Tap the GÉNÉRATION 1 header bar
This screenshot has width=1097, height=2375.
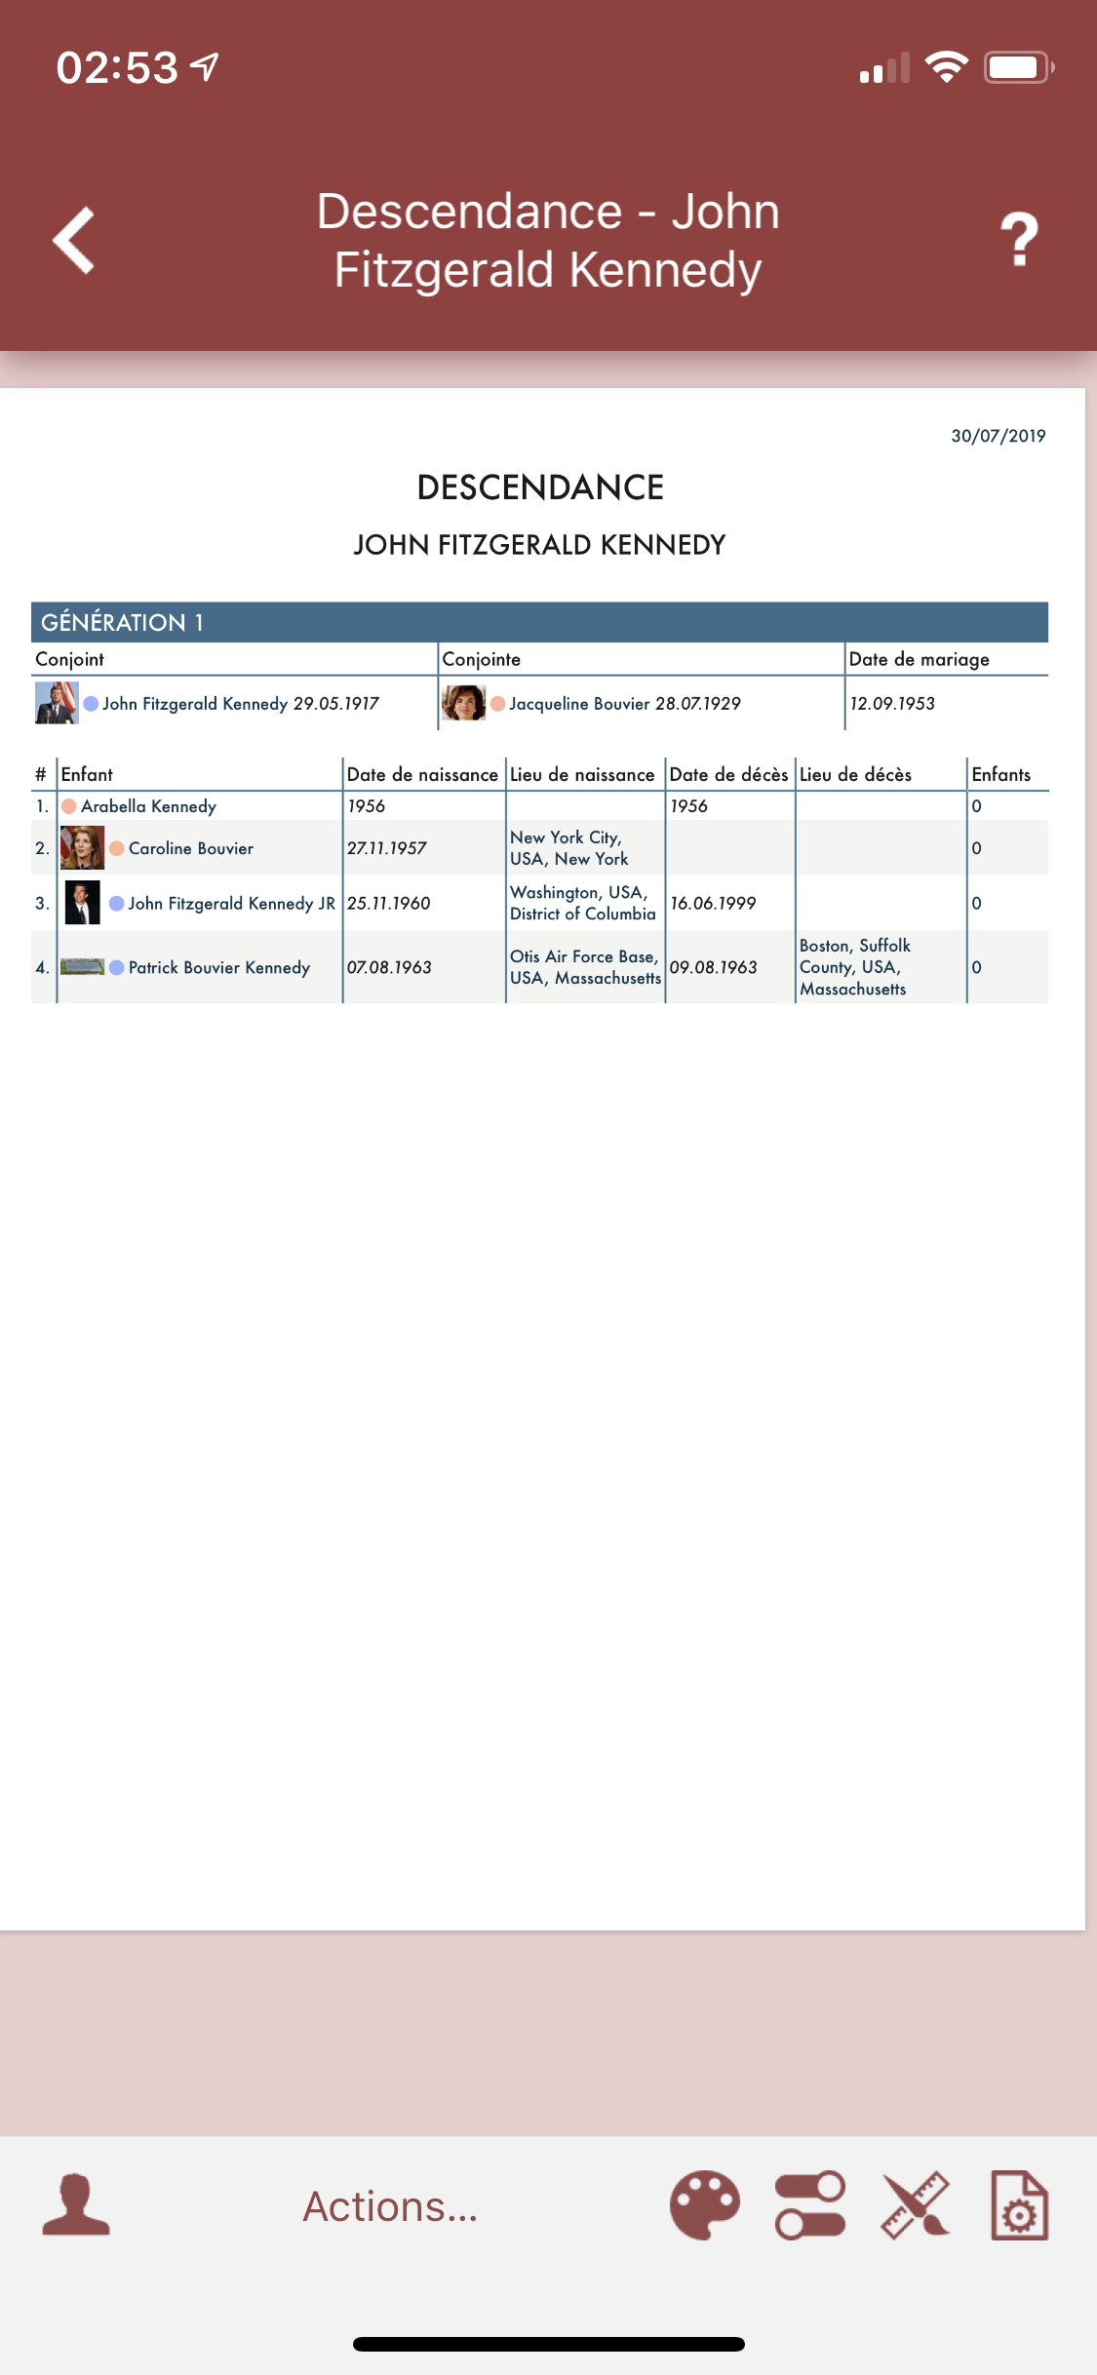click(x=539, y=622)
